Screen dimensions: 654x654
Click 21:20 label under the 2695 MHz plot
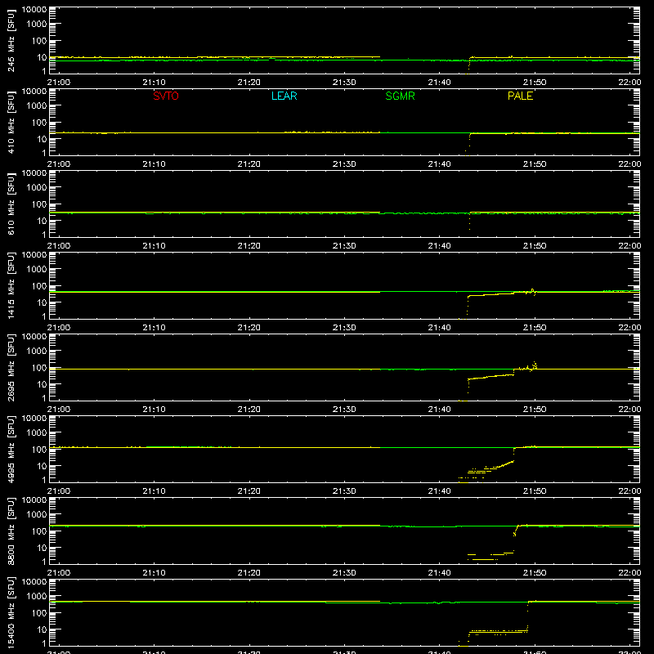pos(249,410)
